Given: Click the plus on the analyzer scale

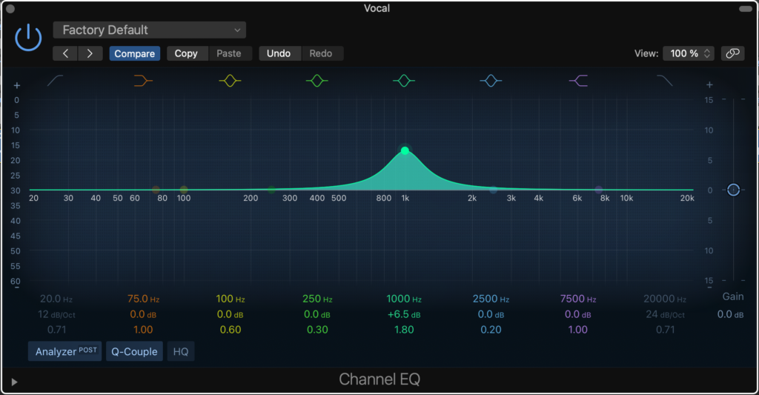Looking at the screenshot, I should click(x=16, y=86).
